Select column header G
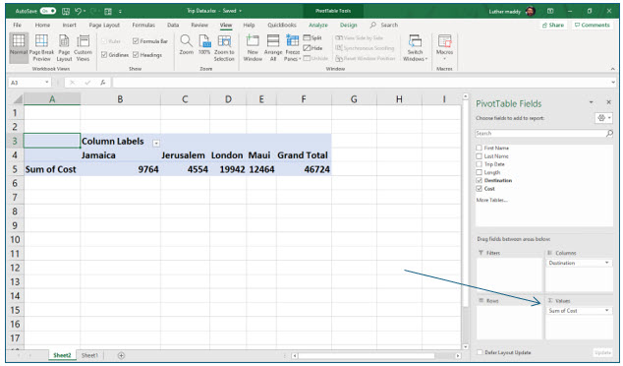623x366 pixels. pos(354,99)
